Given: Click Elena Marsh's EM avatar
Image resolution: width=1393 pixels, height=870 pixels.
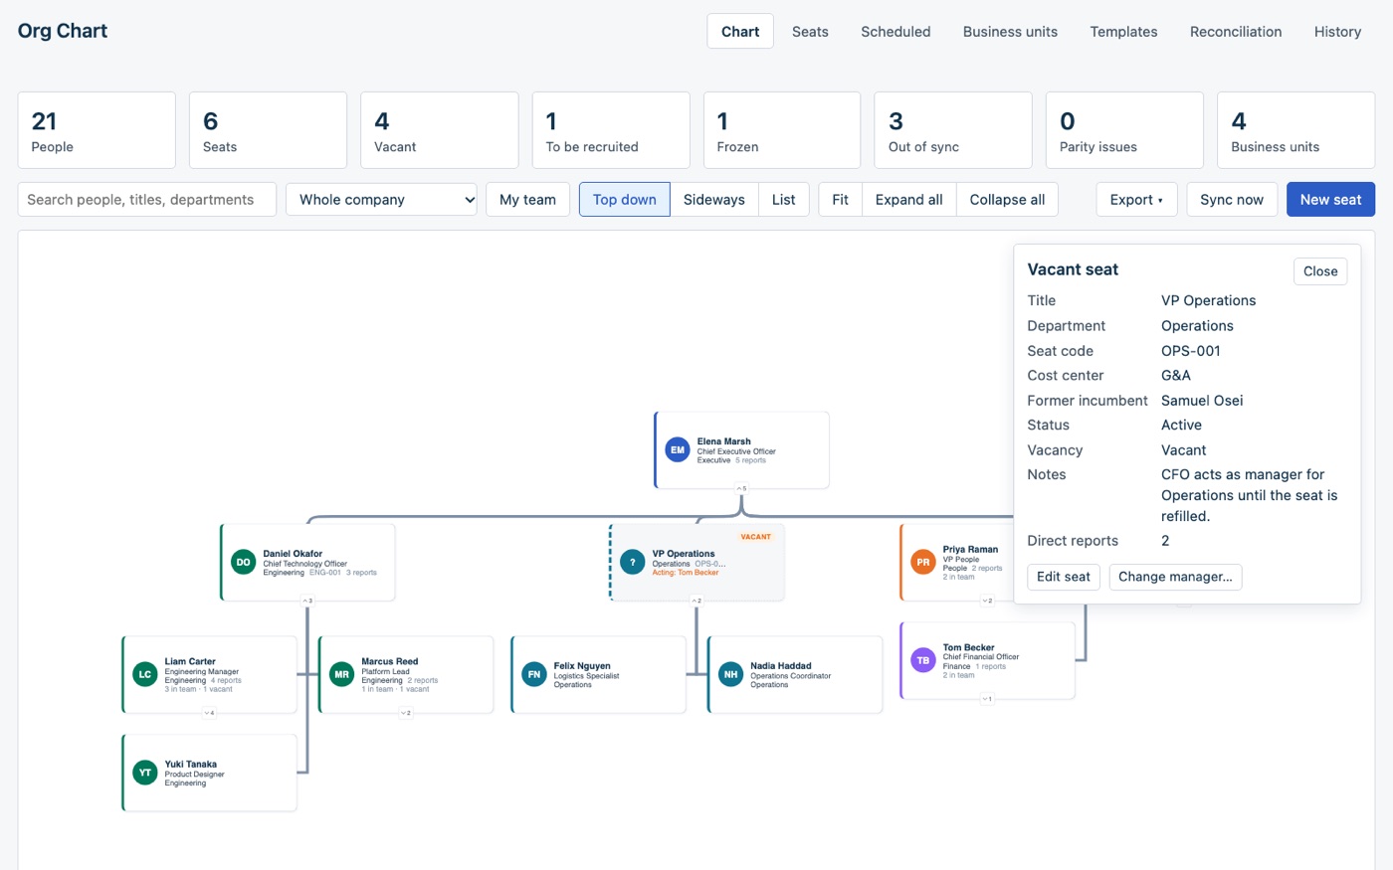Looking at the screenshot, I should (x=678, y=450).
